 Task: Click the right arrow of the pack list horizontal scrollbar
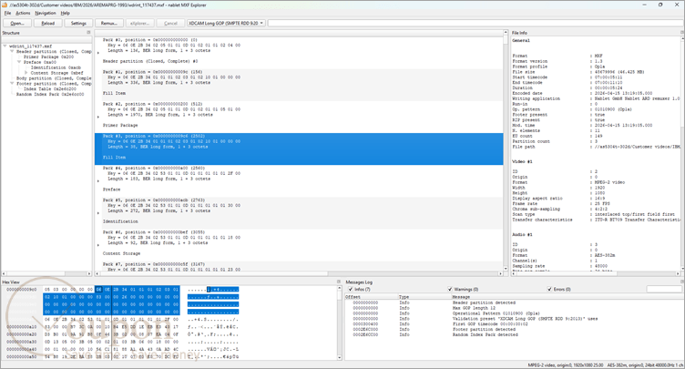tap(501, 273)
